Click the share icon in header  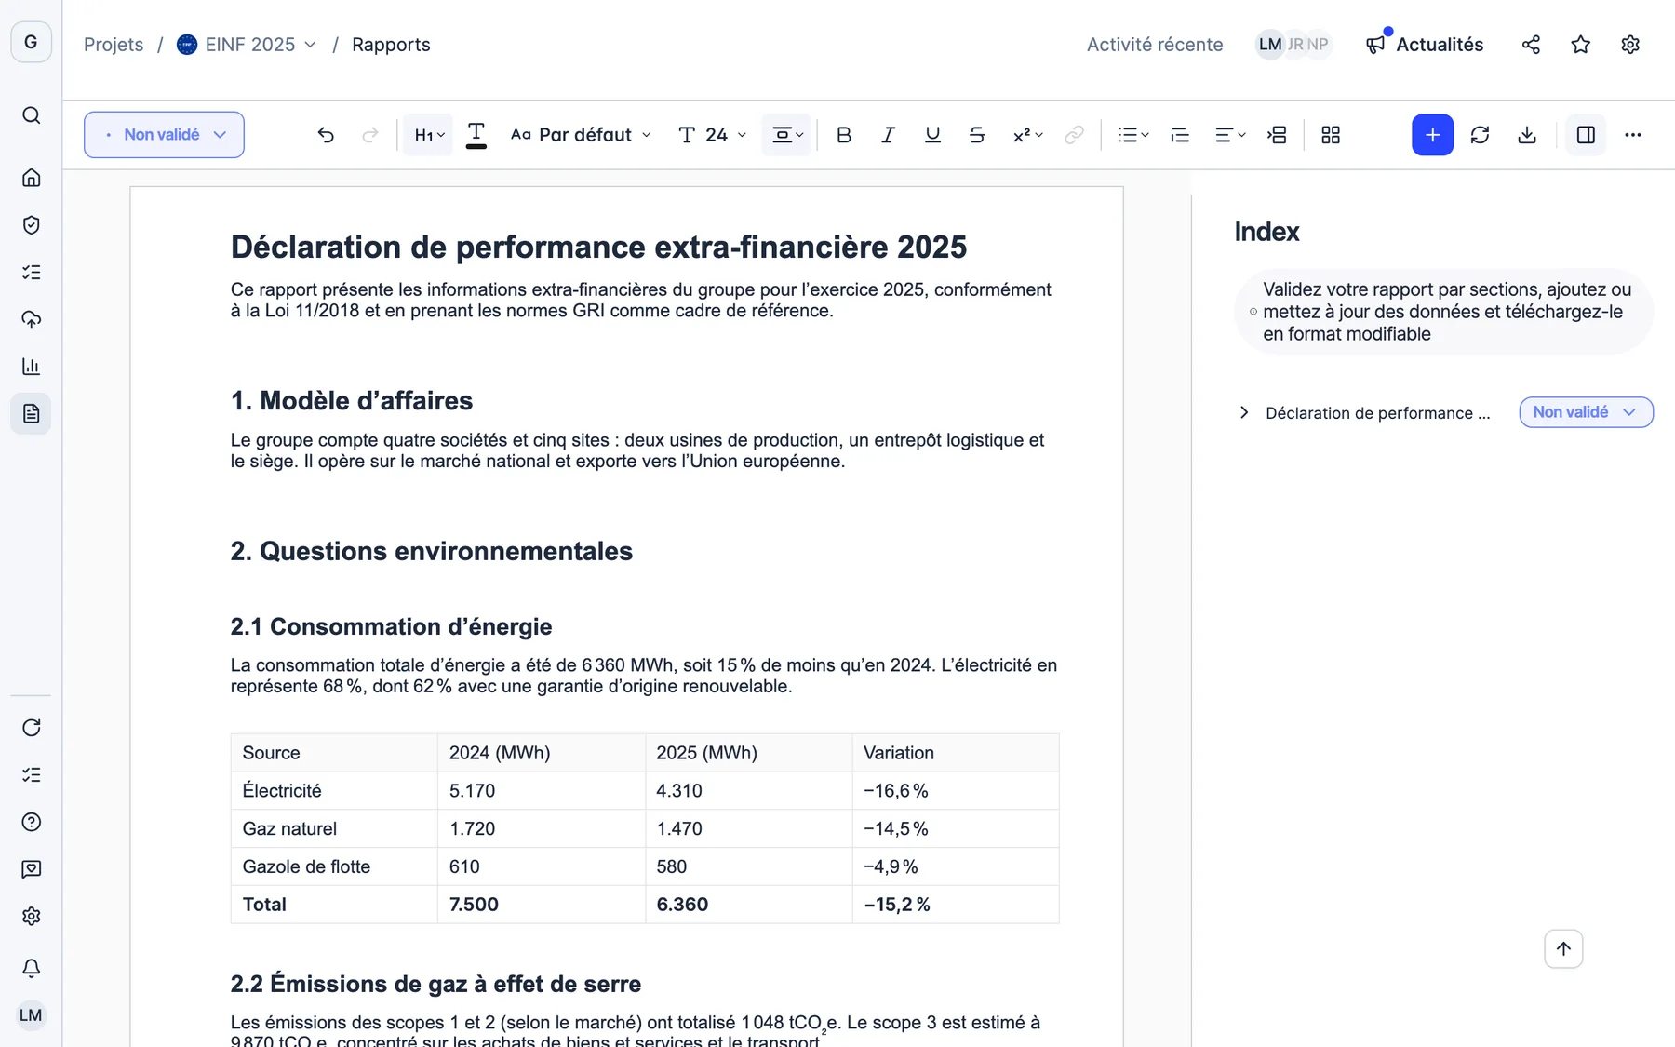(1531, 45)
